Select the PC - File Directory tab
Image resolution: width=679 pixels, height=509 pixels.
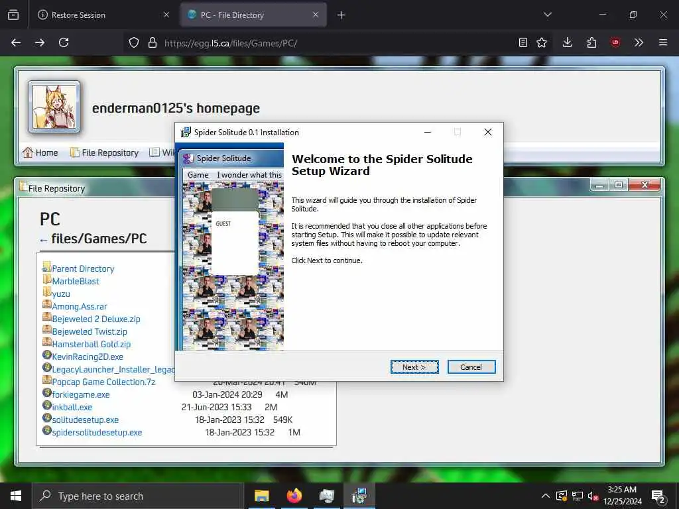[253, 15]
